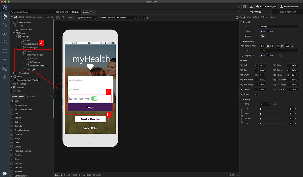Click the run/play icon in sidebar

5,34
